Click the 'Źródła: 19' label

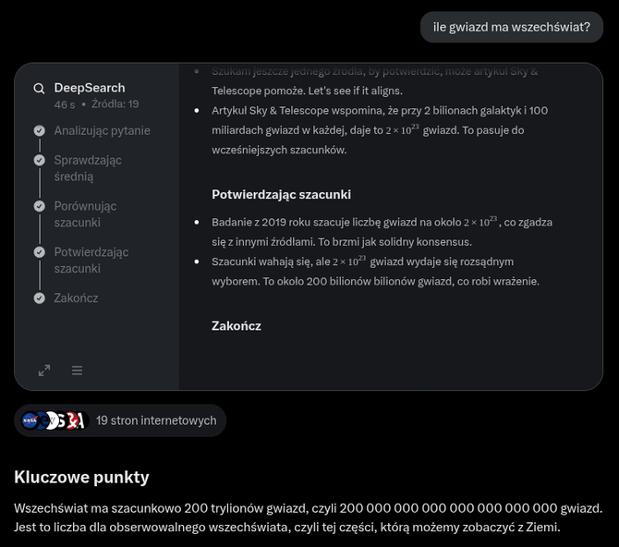(115, 104)
